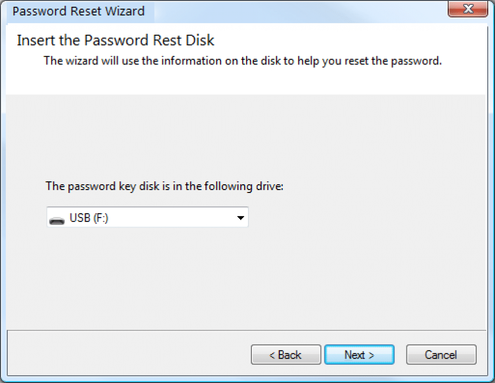The image size is (495, 383).
Task: Cancel the password reset wizard
Action: 441,354
